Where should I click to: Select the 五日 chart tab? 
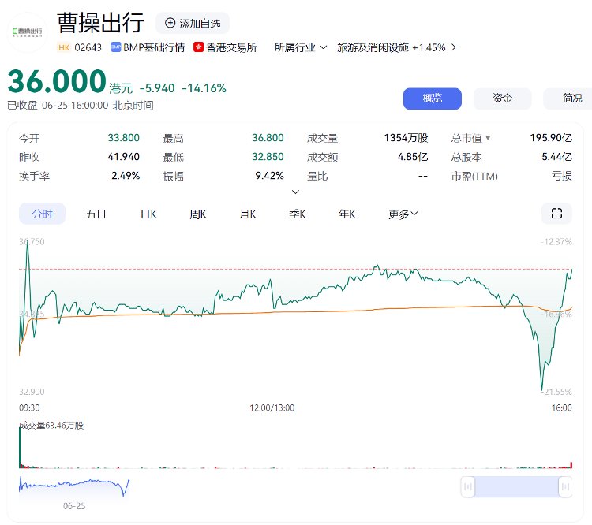click(x=96, y=214)
